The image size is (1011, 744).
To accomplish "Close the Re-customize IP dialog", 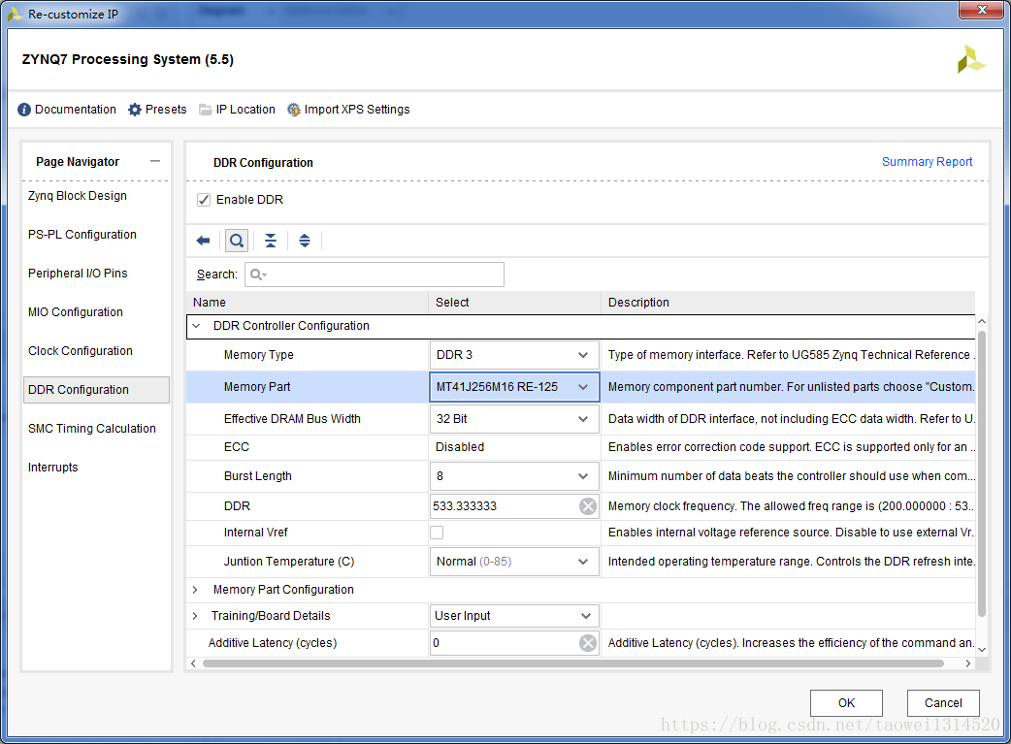I will coord(981,11).
